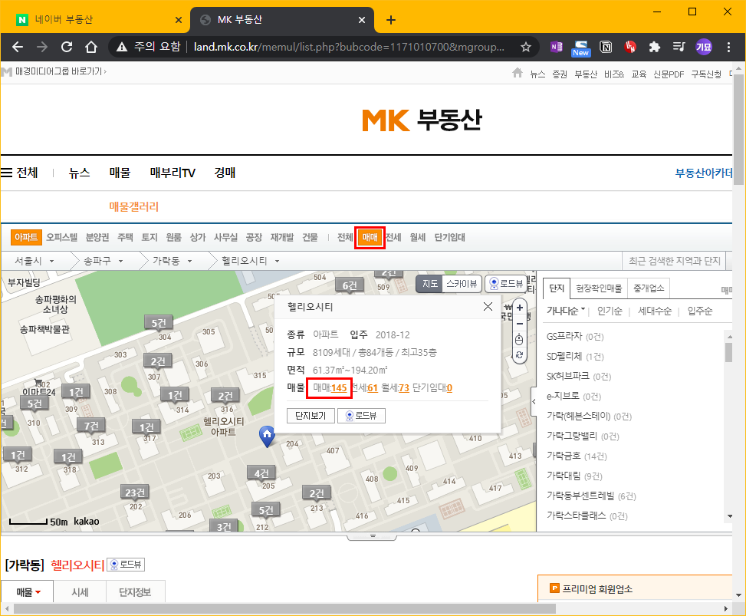Open 매경미디어그룹 바로가기 expander
746x616 pixels.
61,71
